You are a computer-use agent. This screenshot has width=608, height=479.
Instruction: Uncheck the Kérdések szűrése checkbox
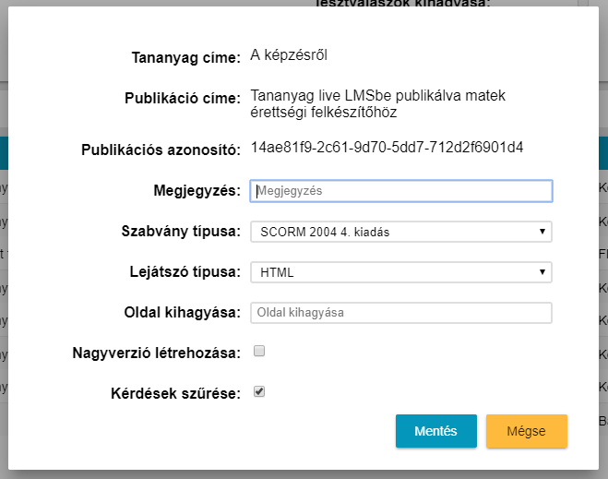pyautogui.click(x=259, y=391)
